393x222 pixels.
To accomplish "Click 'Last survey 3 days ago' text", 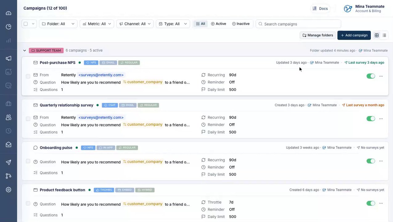I will [366, 63].
